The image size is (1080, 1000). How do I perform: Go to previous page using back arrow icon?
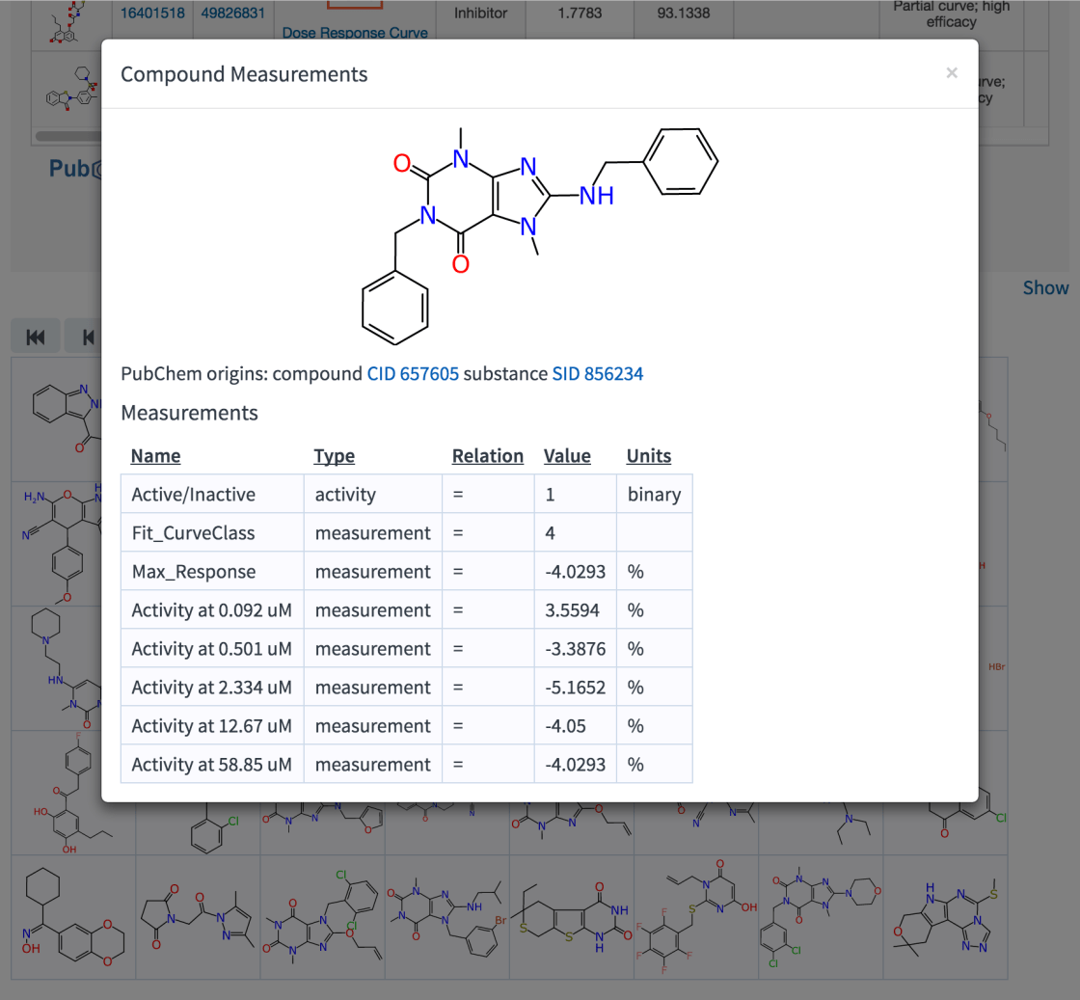(x=87, y=337)
